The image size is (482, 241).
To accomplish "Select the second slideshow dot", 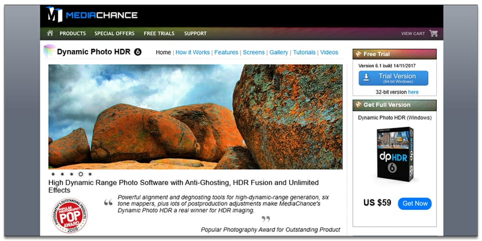I will click(62, 174).
